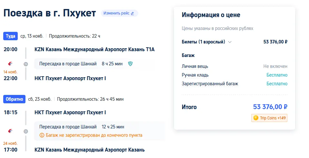The width and height of the screenshot is (309, 158).
Task: Click the pencil icon beside Изменить рейс
Action: (132, 13)
